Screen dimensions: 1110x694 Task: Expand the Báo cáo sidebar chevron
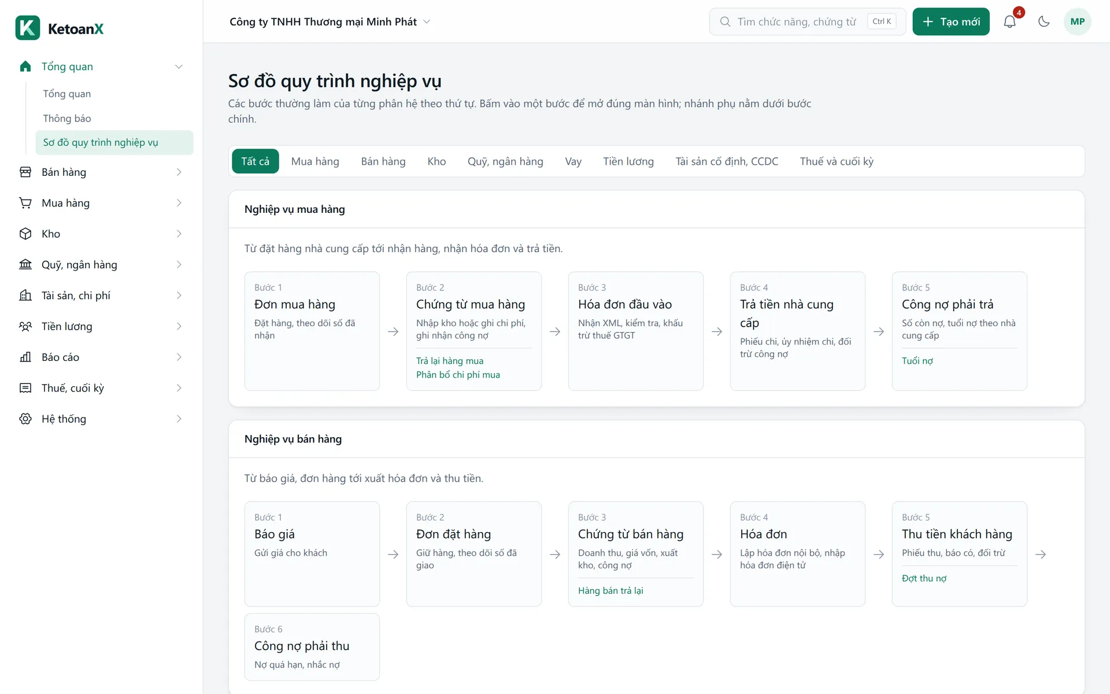pyautogui.click(x=179, y=357)
